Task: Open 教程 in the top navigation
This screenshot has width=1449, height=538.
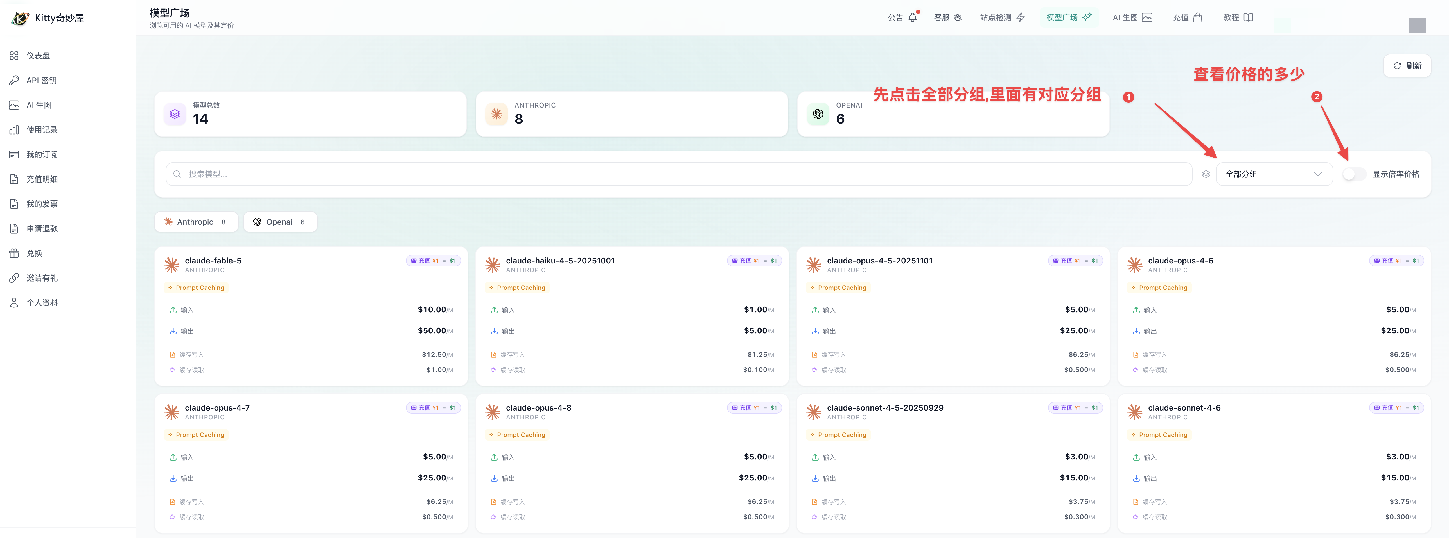Action: 1238,17
